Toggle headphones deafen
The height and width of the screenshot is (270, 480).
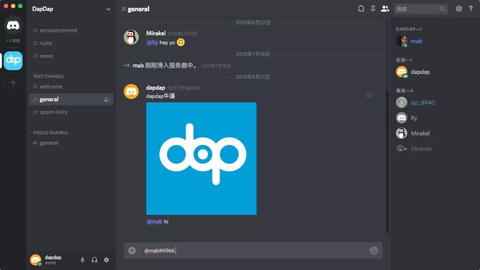(x=94, y=260)
